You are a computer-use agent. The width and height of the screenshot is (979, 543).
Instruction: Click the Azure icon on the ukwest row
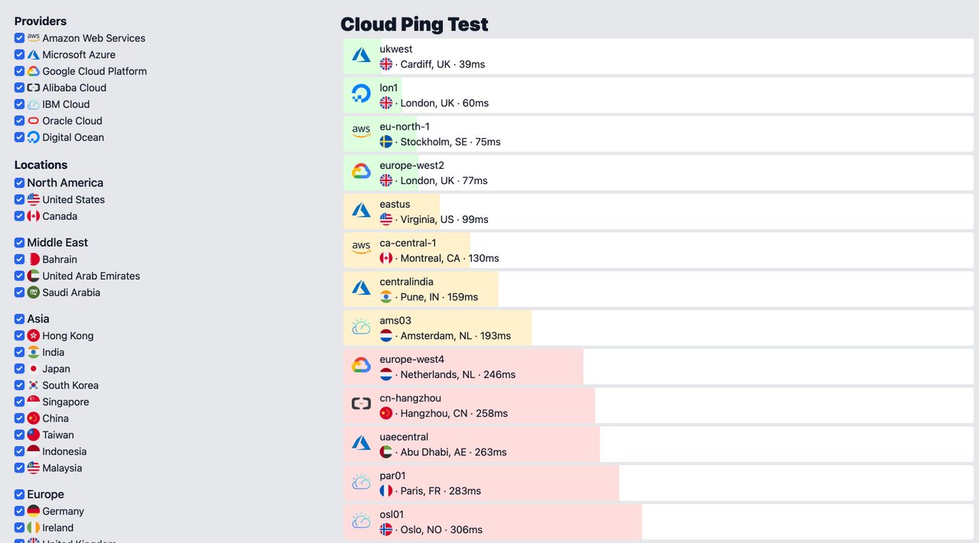(x=361, y=56)
